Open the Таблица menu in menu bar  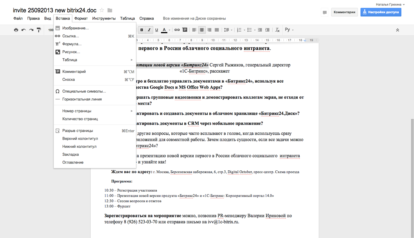click(127, 18)
